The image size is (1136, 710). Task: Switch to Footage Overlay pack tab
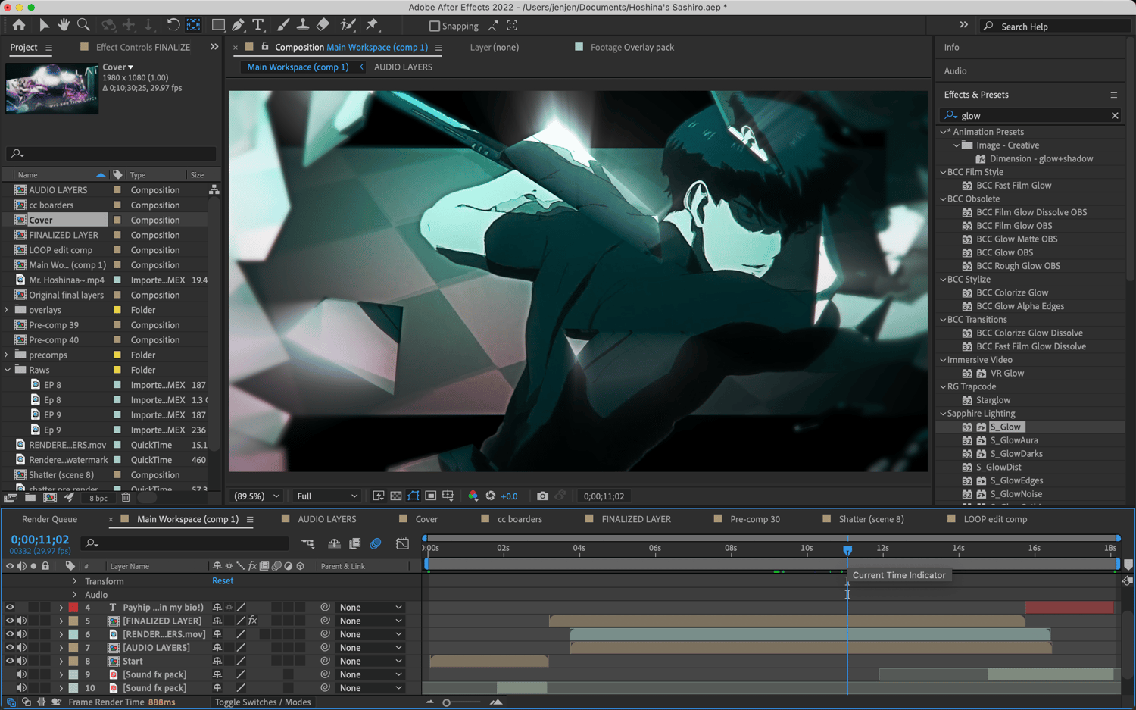pos(632,47)
